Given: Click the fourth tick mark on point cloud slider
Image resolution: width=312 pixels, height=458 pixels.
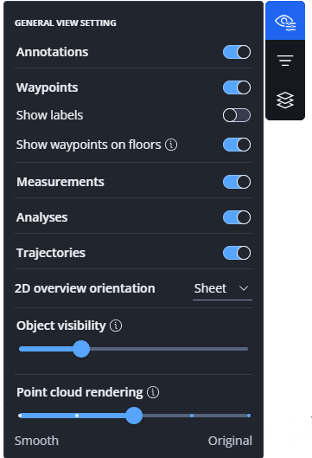Looking at the screenshot, I should pos(192,416).
